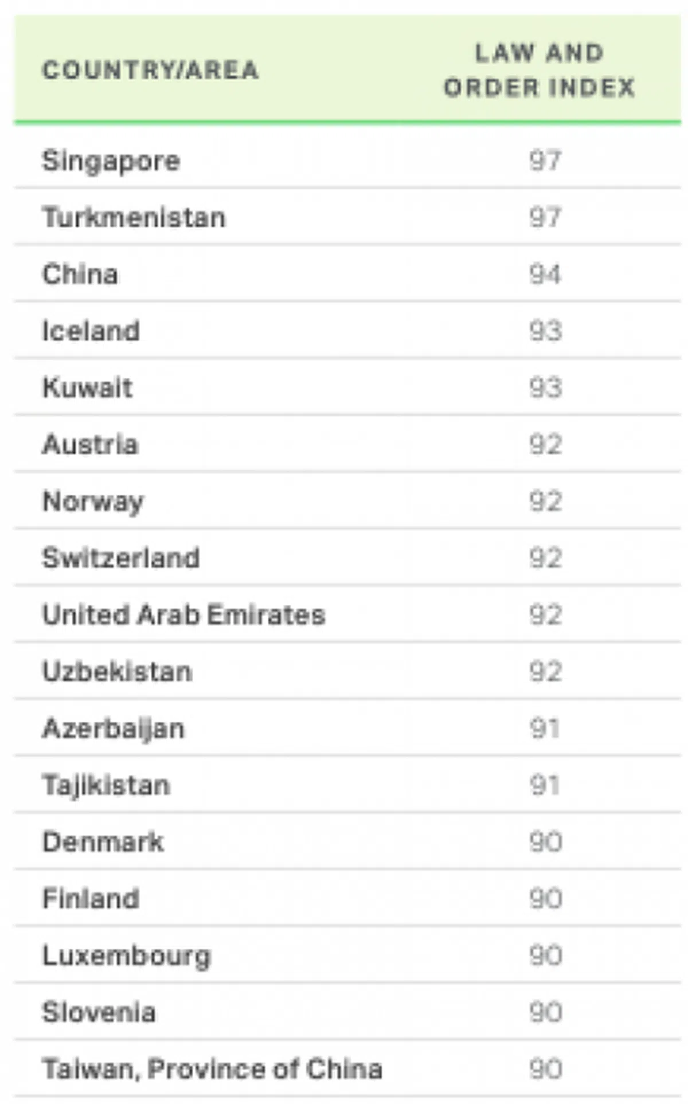Click the Turkmenistan country name
This screenshot has height=1104, width=688.
[134, 217]
